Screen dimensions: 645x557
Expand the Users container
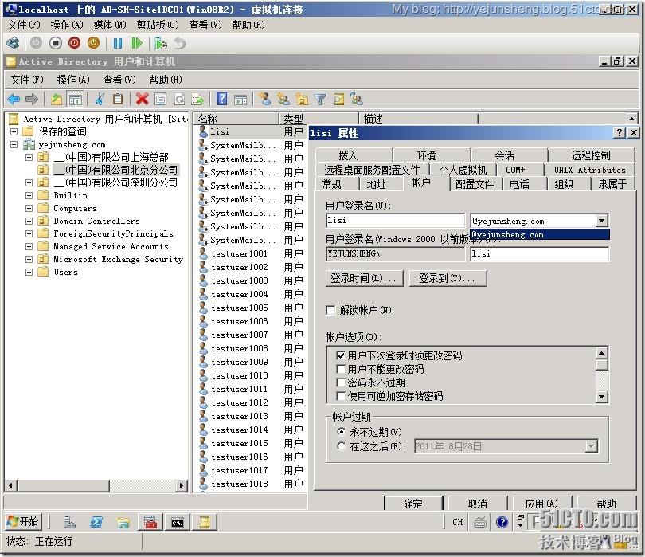29,272
